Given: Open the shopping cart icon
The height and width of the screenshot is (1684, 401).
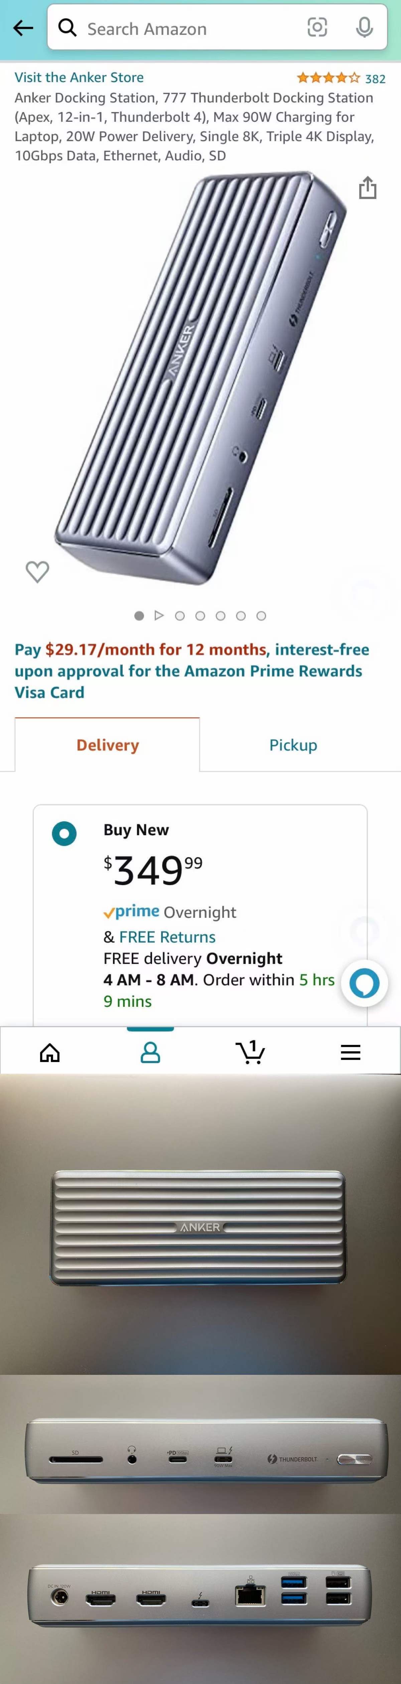Looking at the screenshot, I should [250, 1052].
